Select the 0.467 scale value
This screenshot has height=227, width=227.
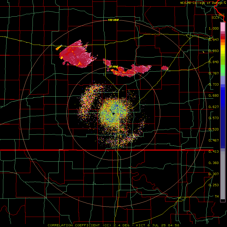214,140
